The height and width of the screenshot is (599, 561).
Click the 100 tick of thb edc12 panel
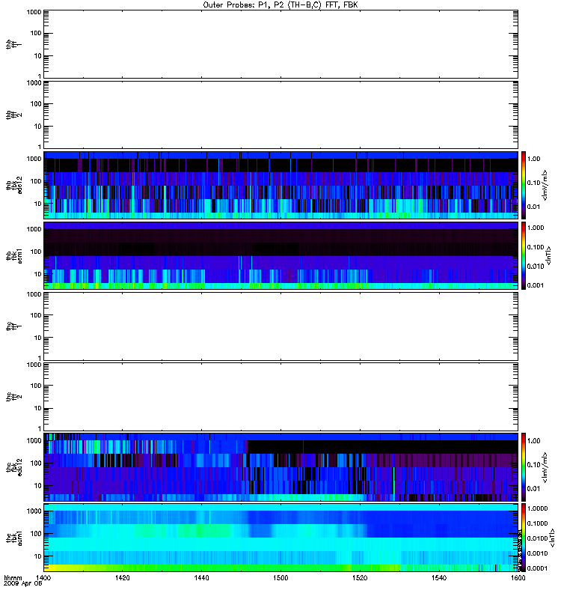tap(35, 181)
